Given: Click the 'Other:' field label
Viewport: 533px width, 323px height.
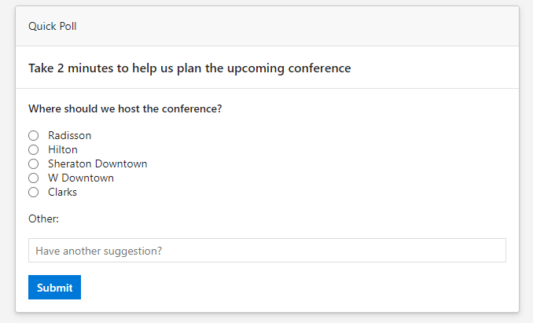Looking at the screenshot, I should (44, 218).
